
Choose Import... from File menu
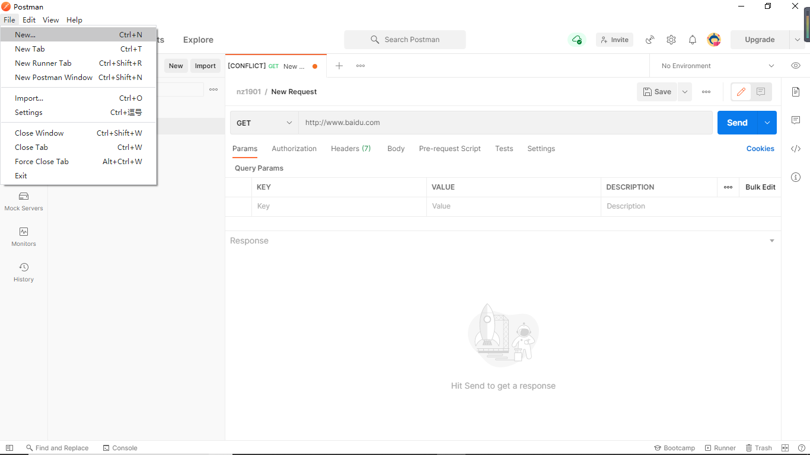tap(78, 98)
